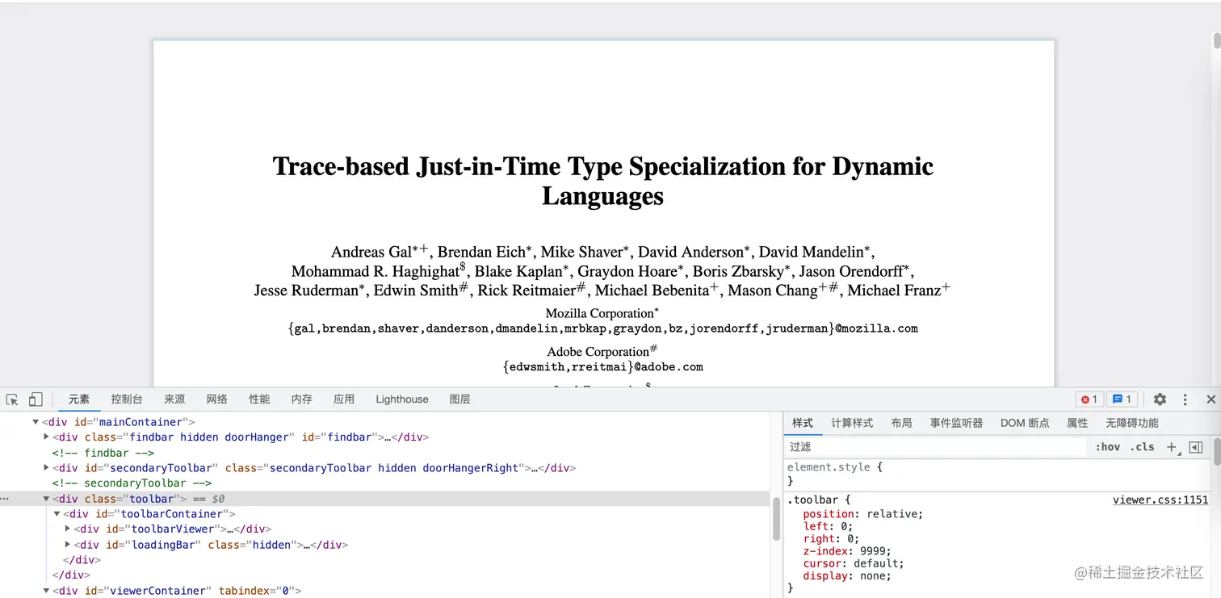The image size is (1221, 598).
Task: Click author name "Jesse Ruderman"
Action: click(306, 291)
